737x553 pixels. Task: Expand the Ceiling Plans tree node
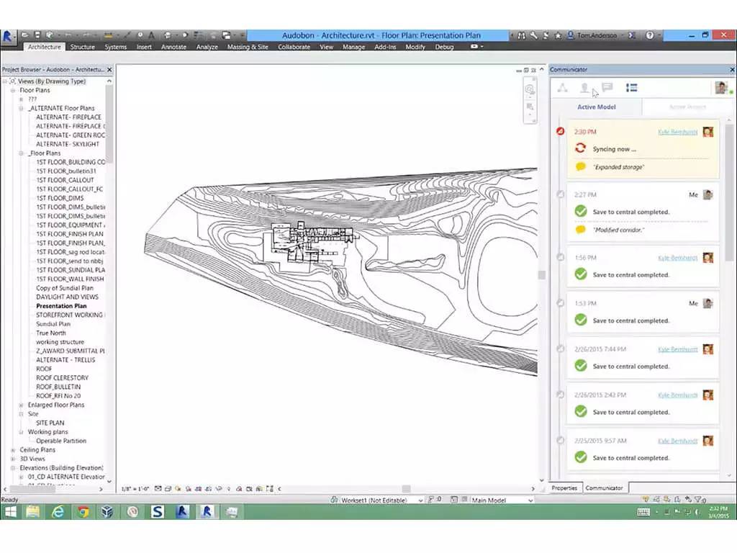[x=13, y=450]
